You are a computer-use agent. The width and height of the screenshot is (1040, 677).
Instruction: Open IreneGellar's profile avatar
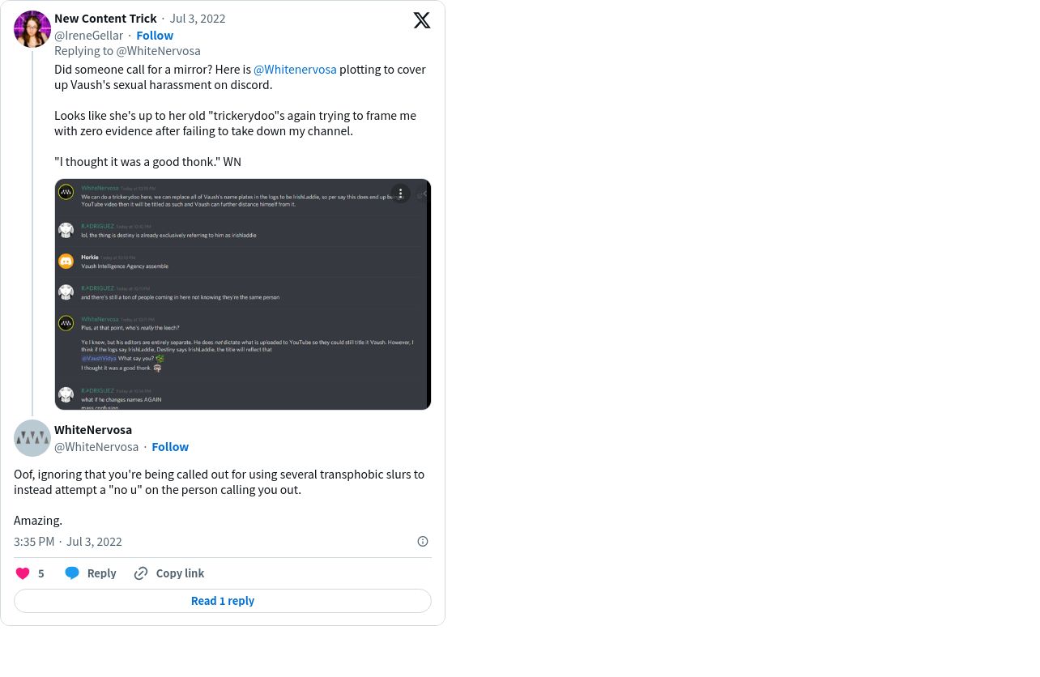tap(32, 29)
